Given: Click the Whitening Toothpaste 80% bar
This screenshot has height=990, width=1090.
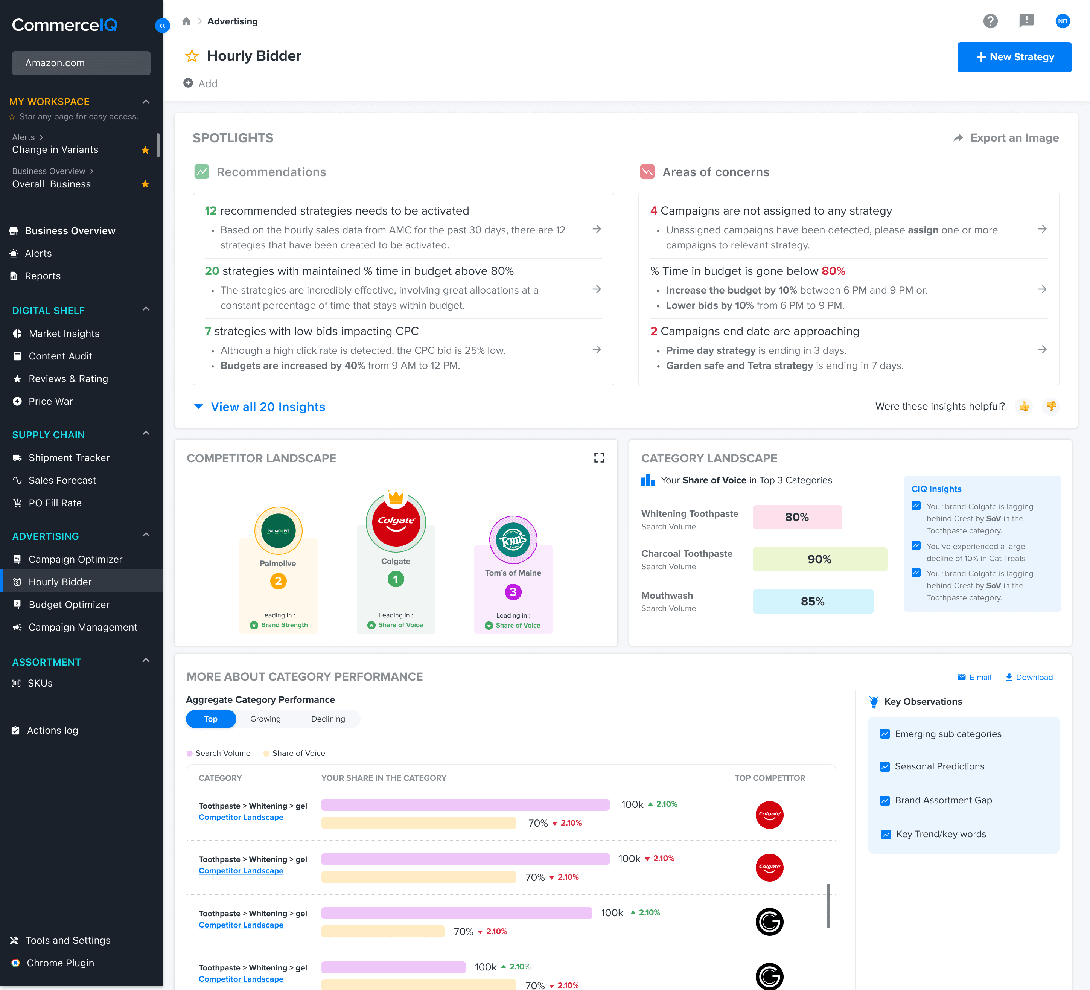Looking at the screenshot, I should (x=796, y=517).
